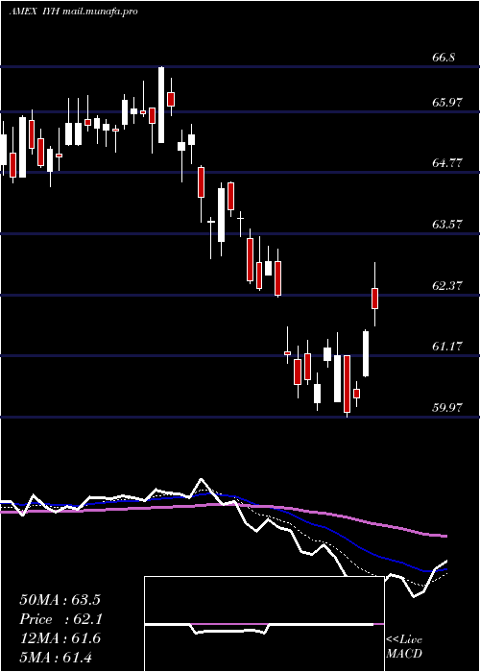
Task: Click the 50MA : 63.5 readout
Action: pos(60,600)
